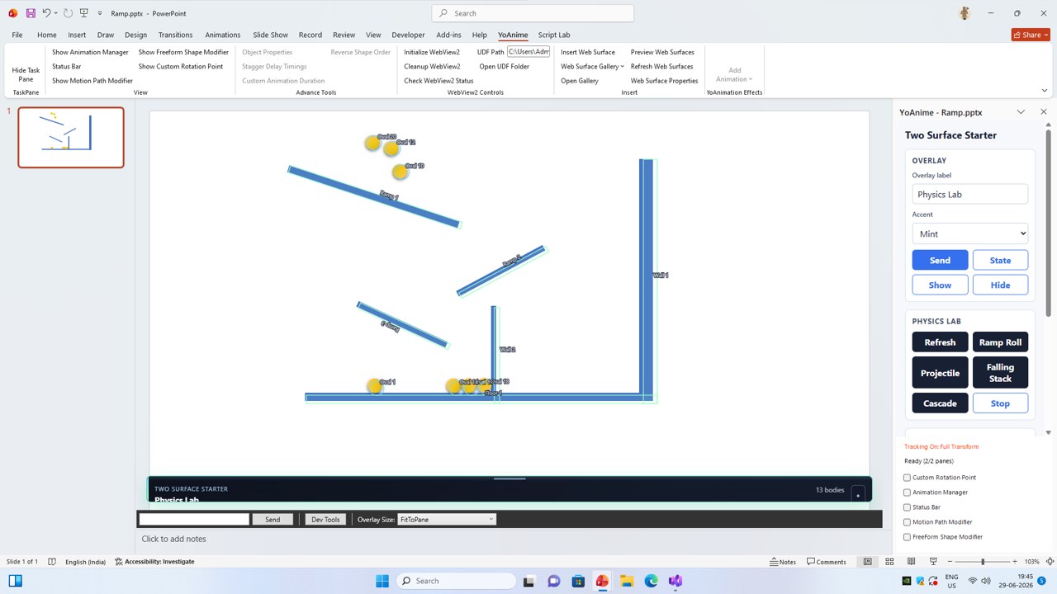Open the Developer ribbon tab
The height and width of the screenshot is (594, 1057).
(x=408, y=35)
